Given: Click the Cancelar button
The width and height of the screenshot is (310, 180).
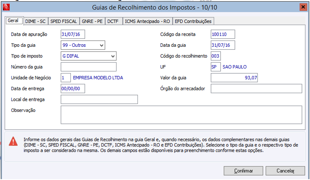Looking at the screenshot, I should [x=286, y=171].
